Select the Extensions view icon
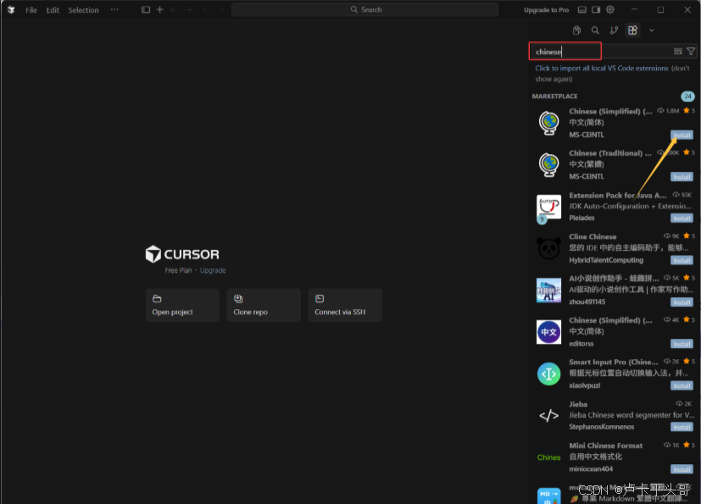 (x=632, y=30)
